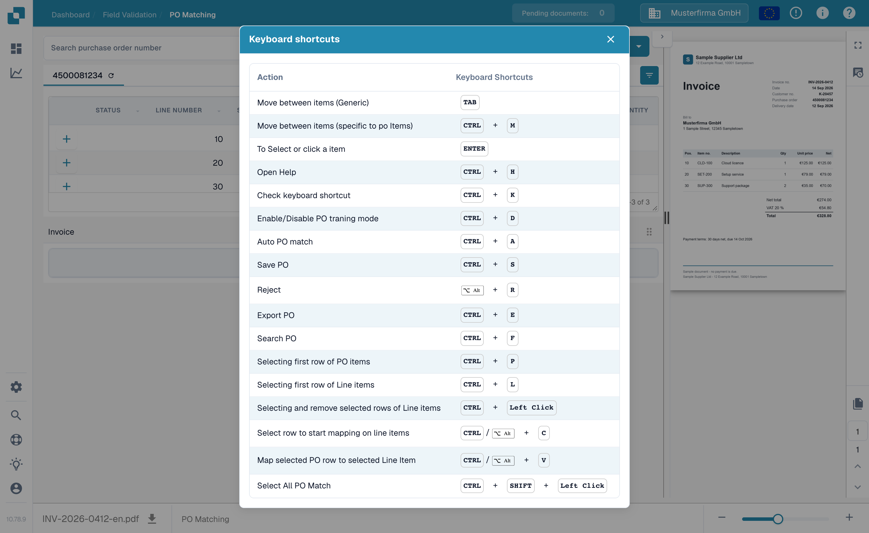The width and height of the screenshot is (869, 533).
Task: Go to Dashboard breadcrumb
Action: pyautogui.click(x=71, y=15)
